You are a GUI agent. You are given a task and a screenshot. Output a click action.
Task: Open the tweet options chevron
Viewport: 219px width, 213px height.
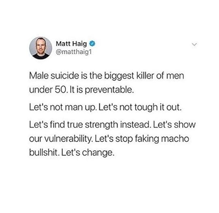(x=194, y=45)
